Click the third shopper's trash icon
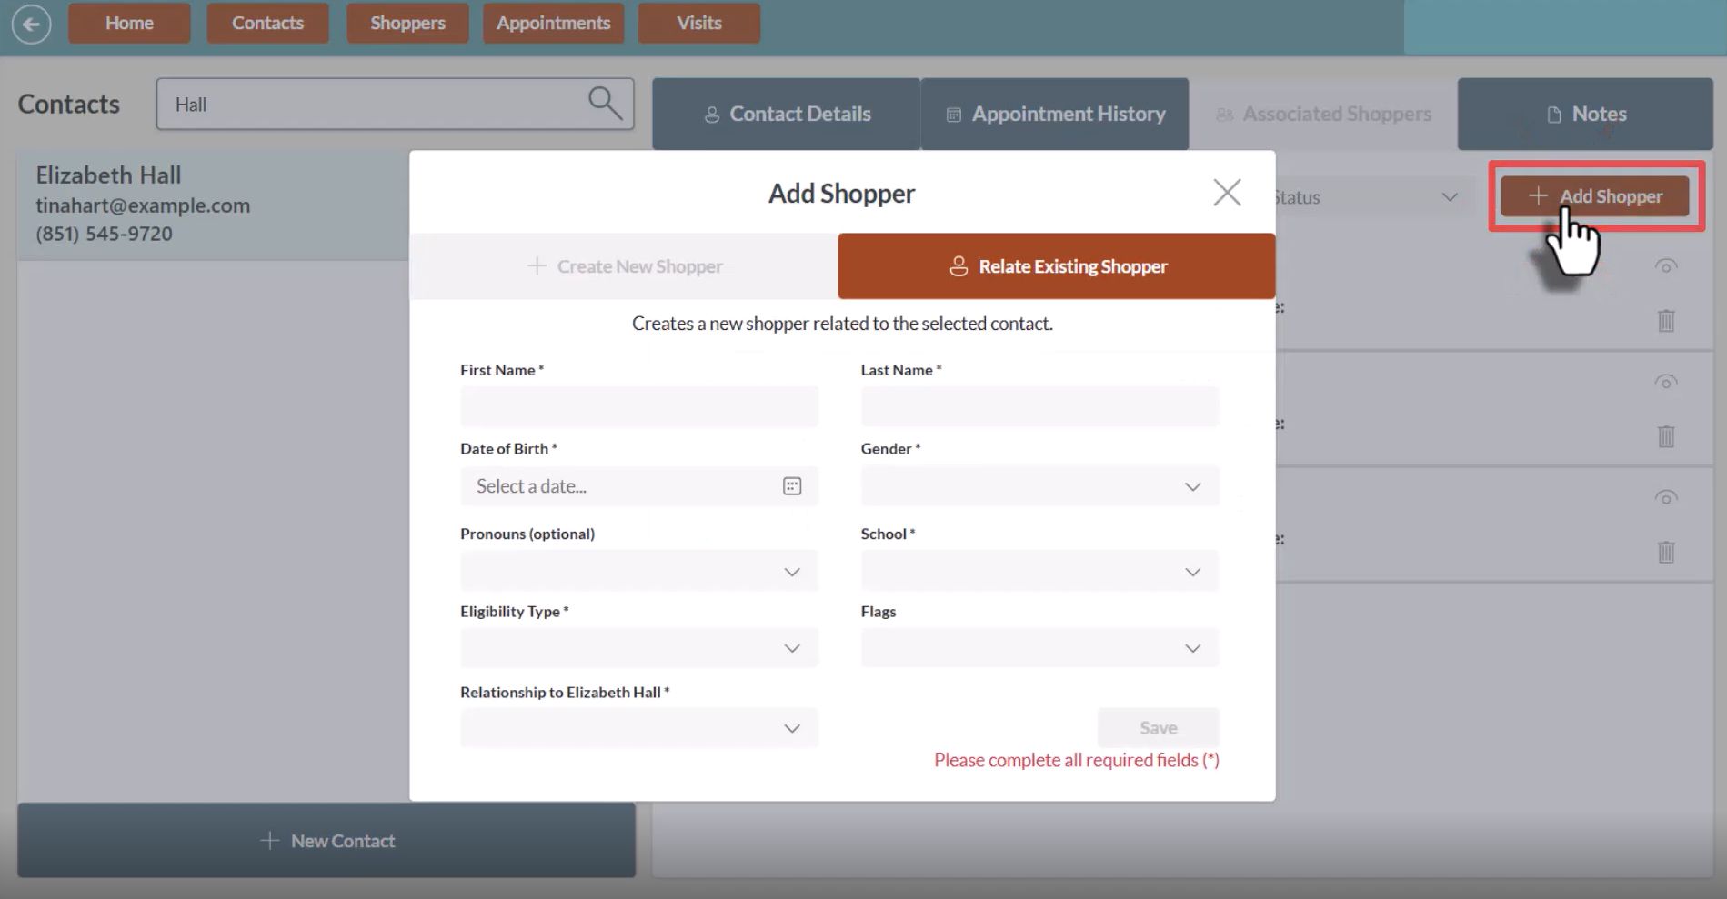This screenshot has width=1727, height=899. [x=1666, y=552]
